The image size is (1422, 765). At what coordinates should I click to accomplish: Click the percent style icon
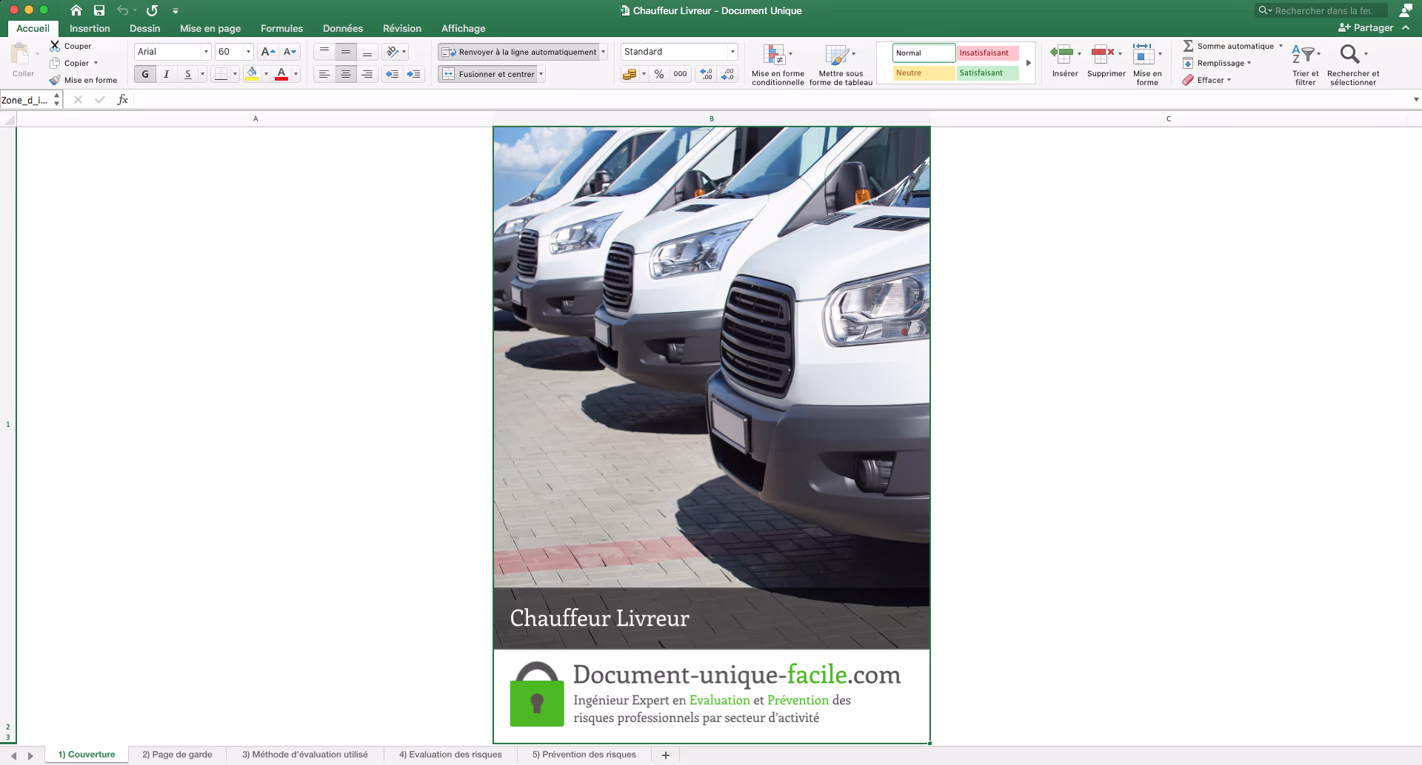659,74
